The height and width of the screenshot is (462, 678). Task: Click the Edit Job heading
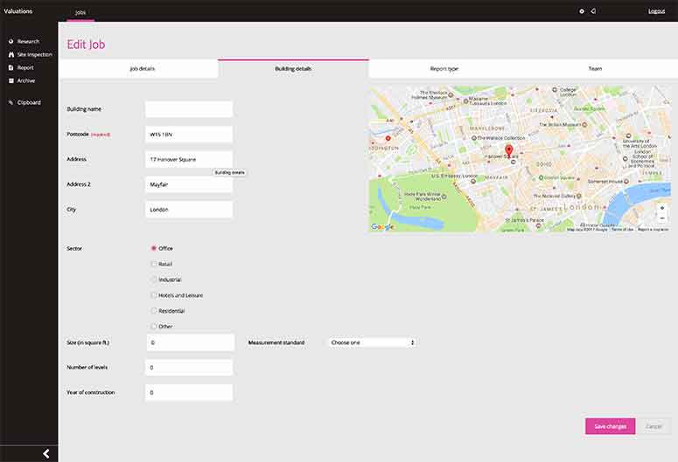[x=86, y=45]
